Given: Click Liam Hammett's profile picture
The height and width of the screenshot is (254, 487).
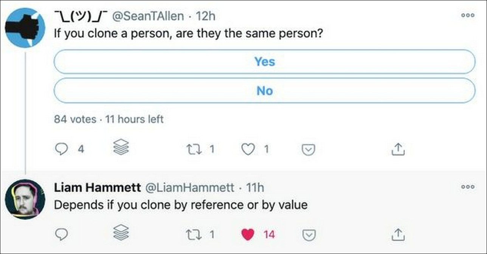Looking at the screenshot, I should (x=25, y=199).
